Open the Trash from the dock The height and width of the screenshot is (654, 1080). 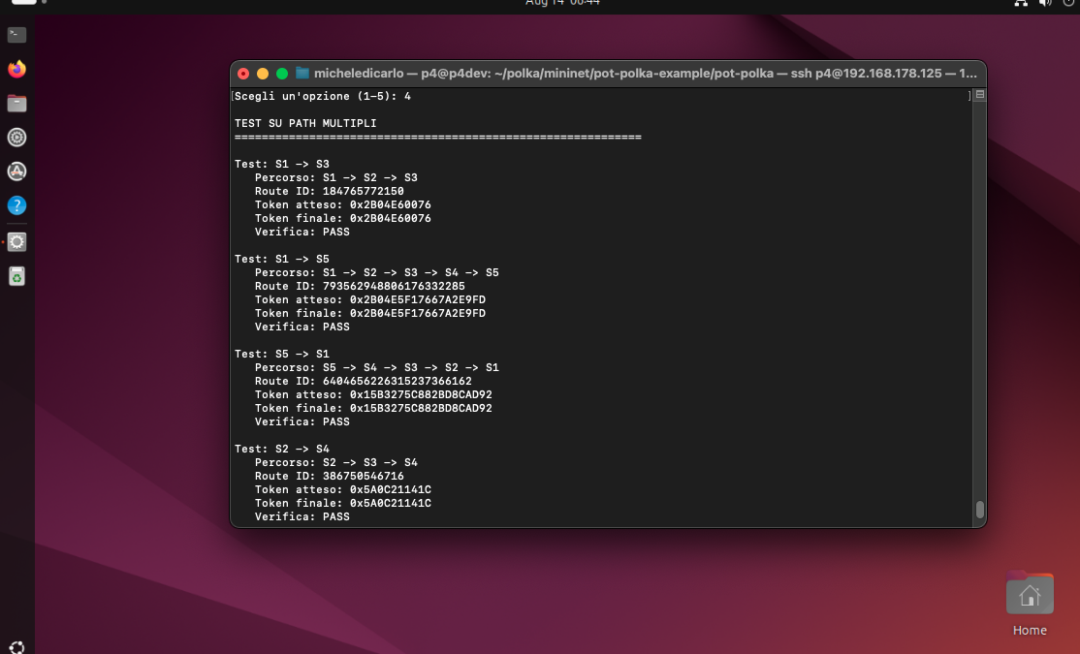16,276
